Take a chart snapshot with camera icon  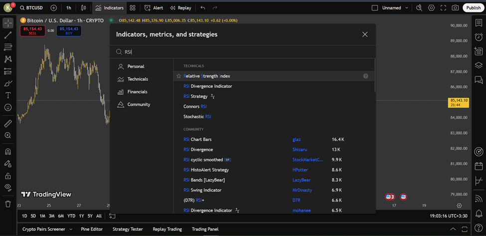pyautogui.click(x=455, y=8)
